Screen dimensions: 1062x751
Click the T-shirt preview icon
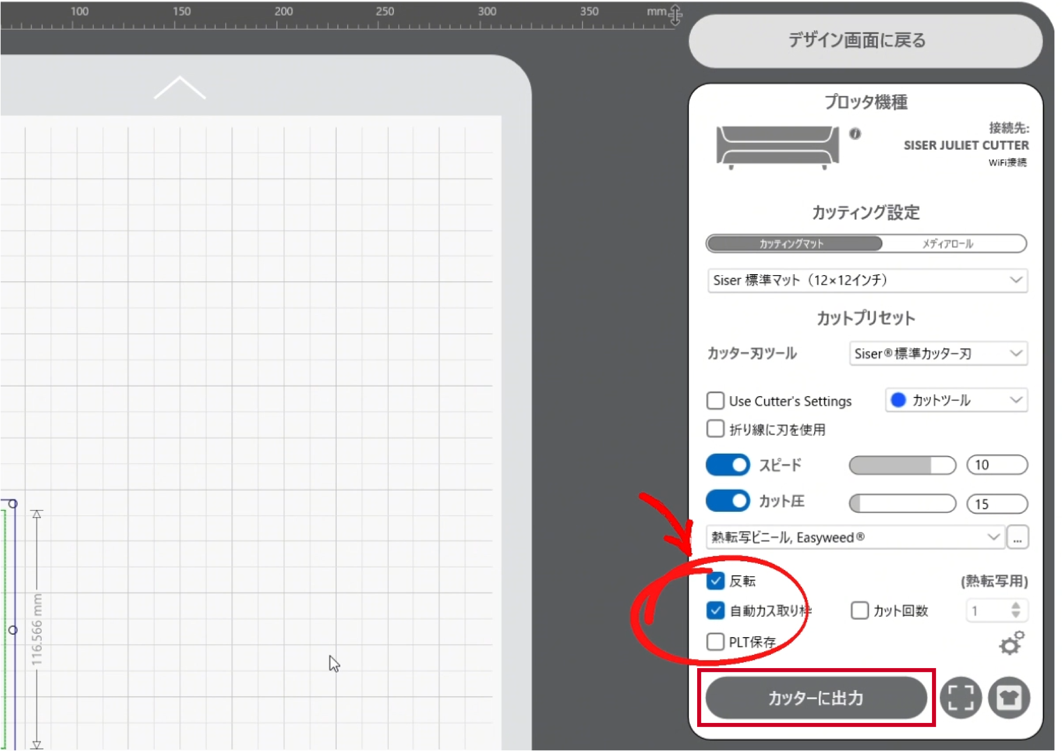[x=1009, y=697]
